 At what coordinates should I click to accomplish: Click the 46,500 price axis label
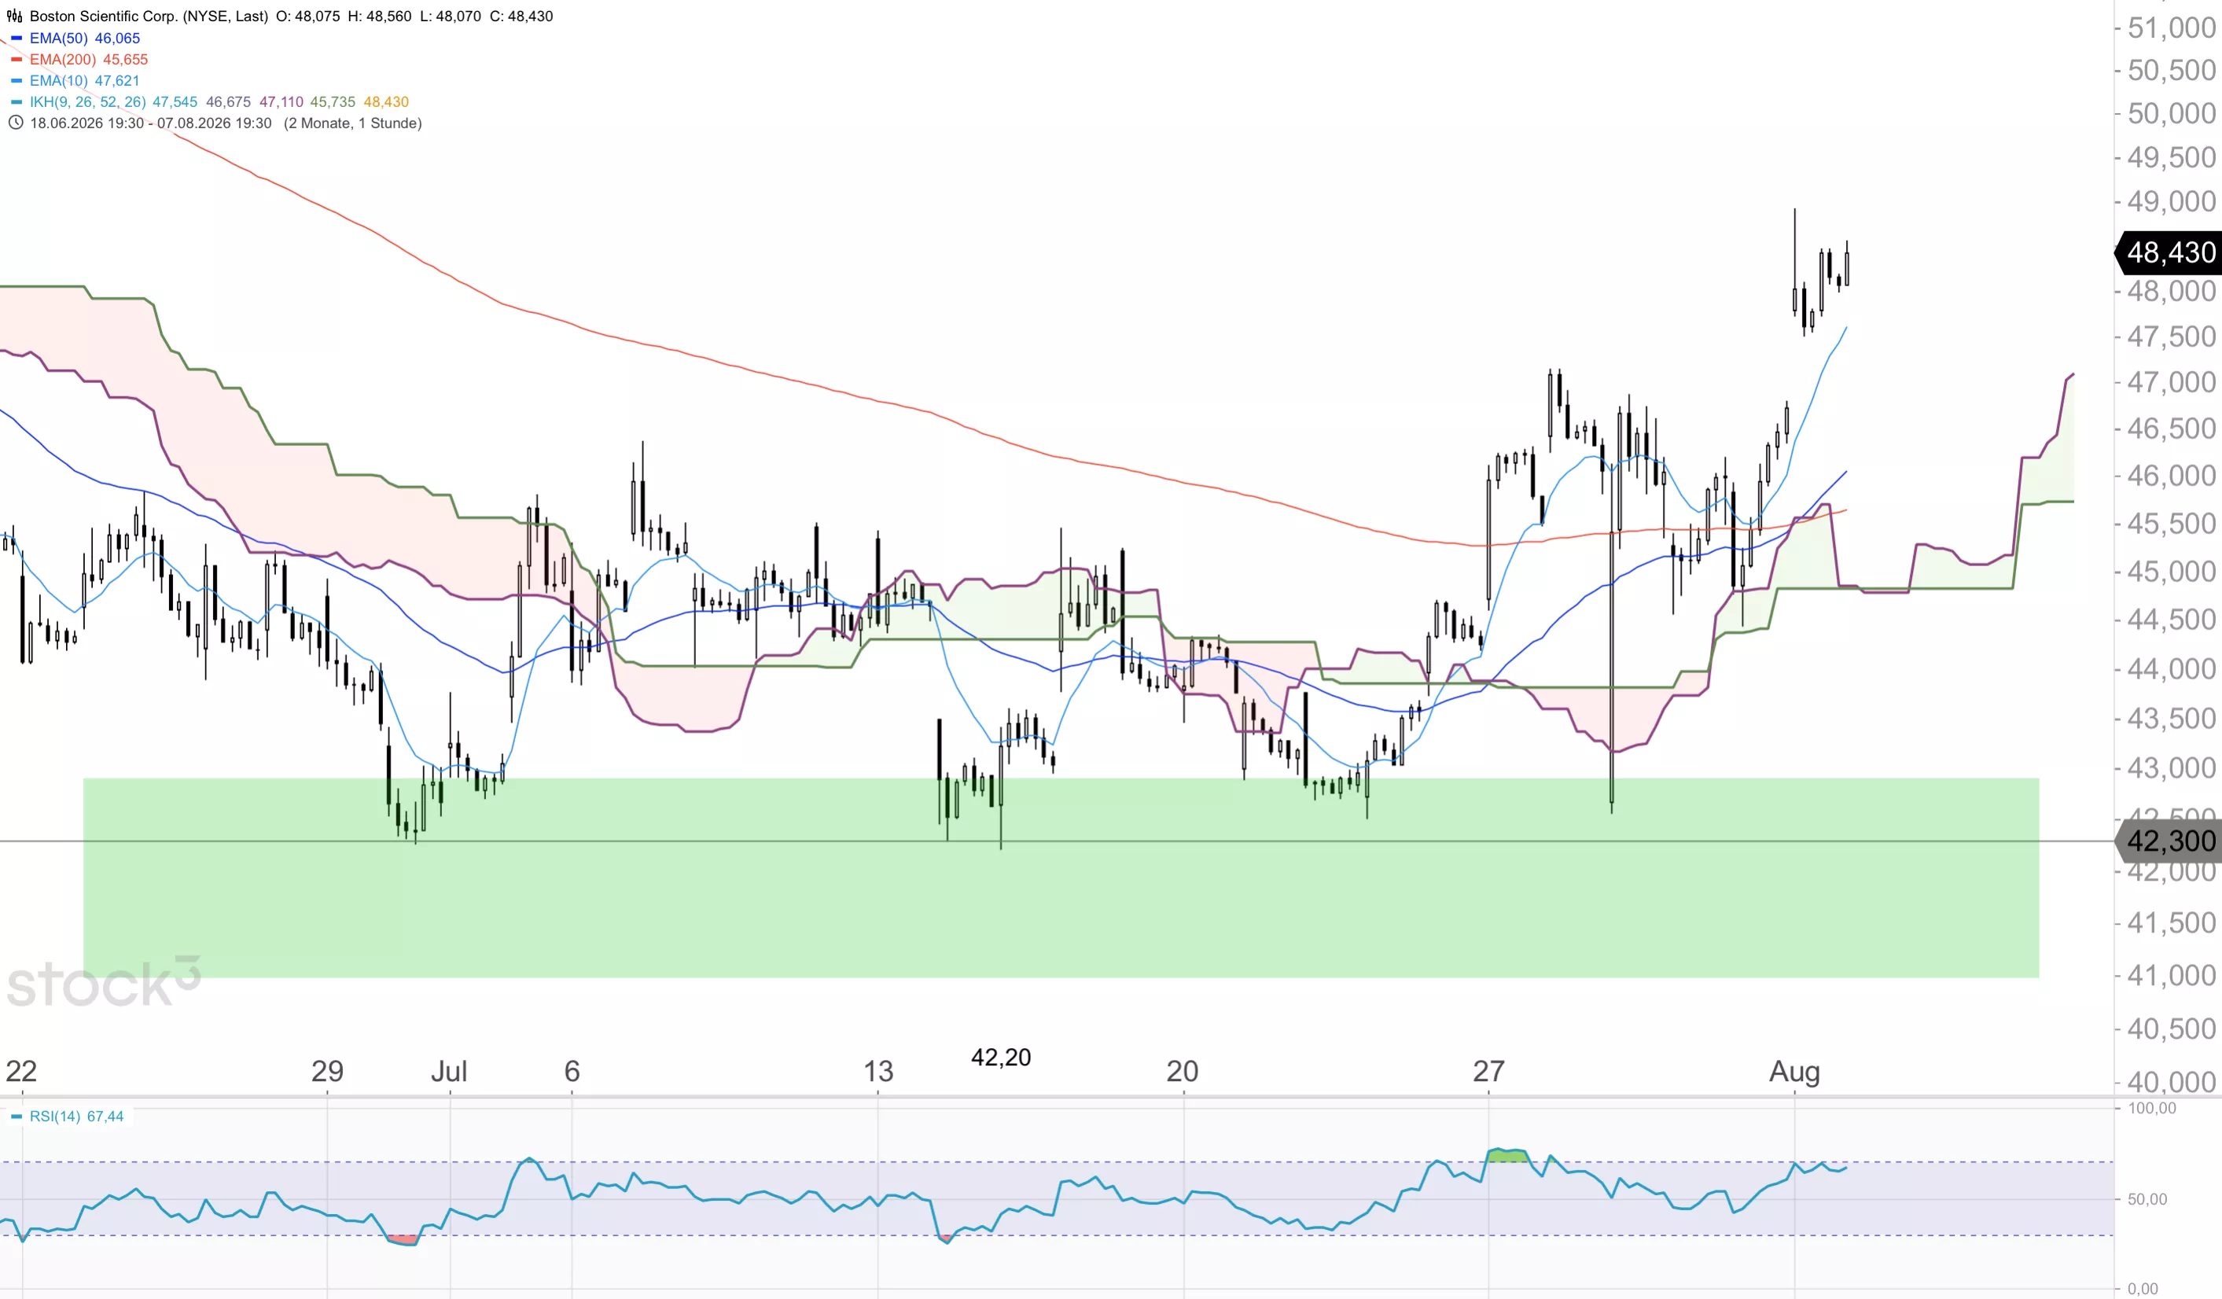[2171, 429]
